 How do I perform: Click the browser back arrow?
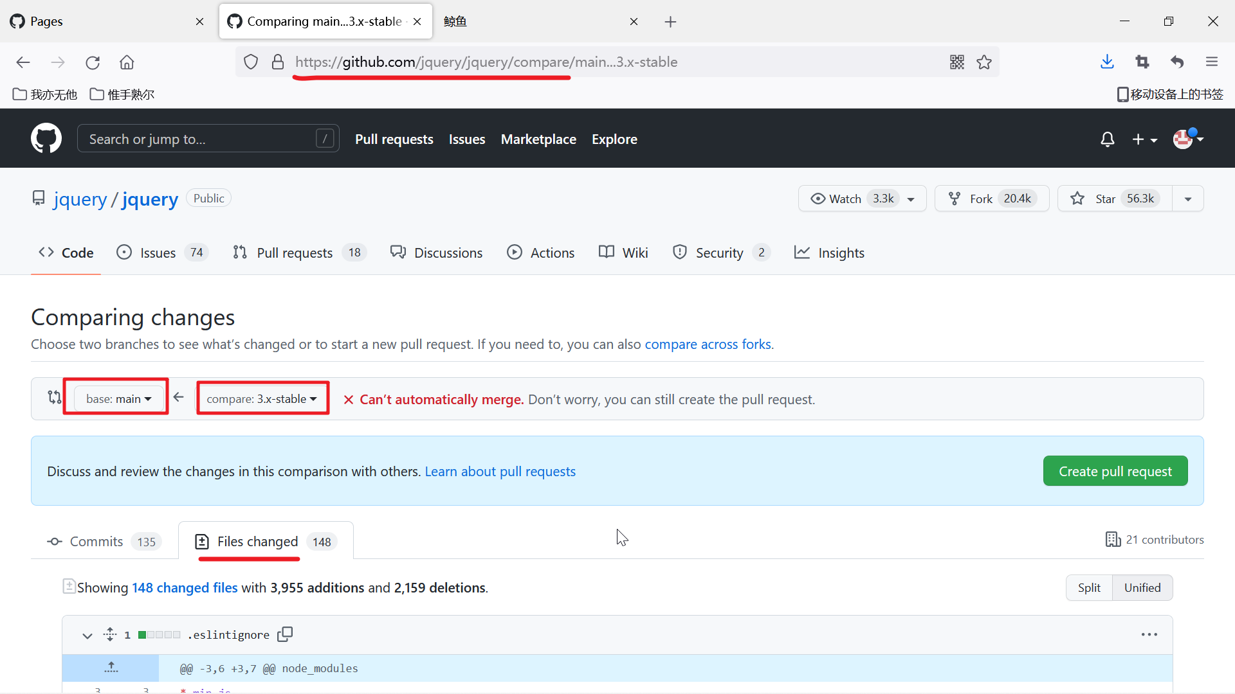click(x=23, y=62)
